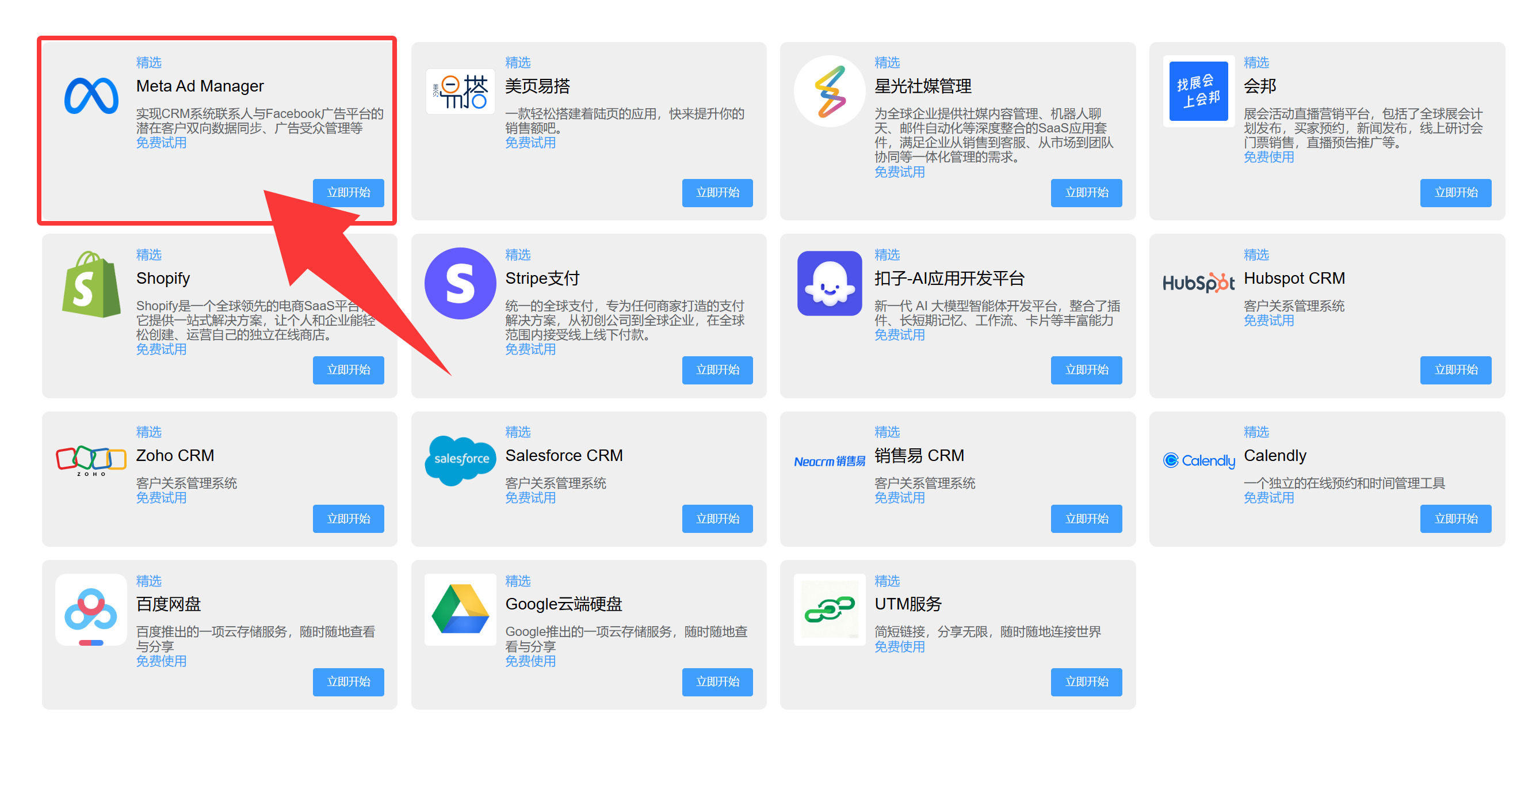Screen dimensions: 1536x785
Task: Click the UTM服务 title text
Action: (x=908, y=604)
